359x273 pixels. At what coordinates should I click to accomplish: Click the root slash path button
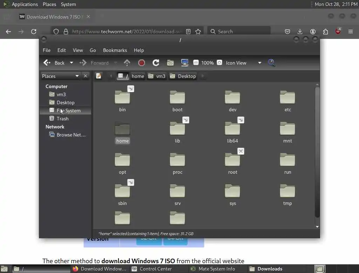point(123,76)
